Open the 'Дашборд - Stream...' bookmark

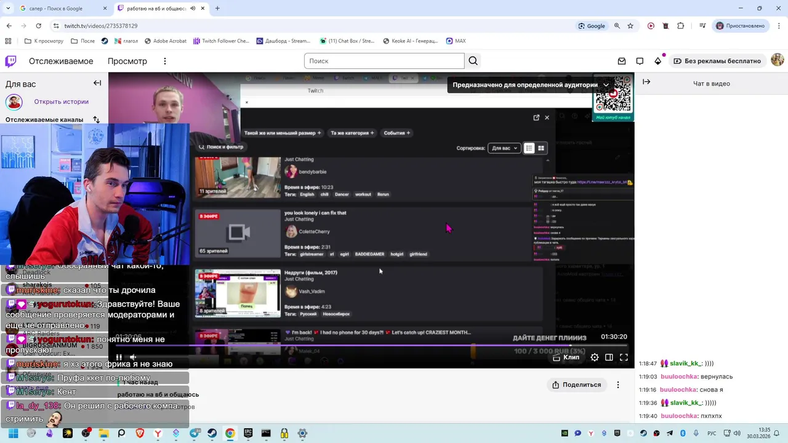click(x=284, y=41)
